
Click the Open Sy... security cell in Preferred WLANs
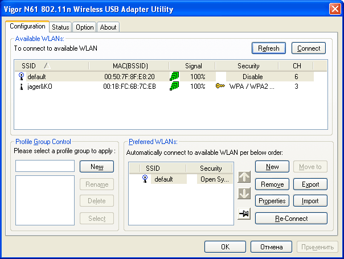215,179
